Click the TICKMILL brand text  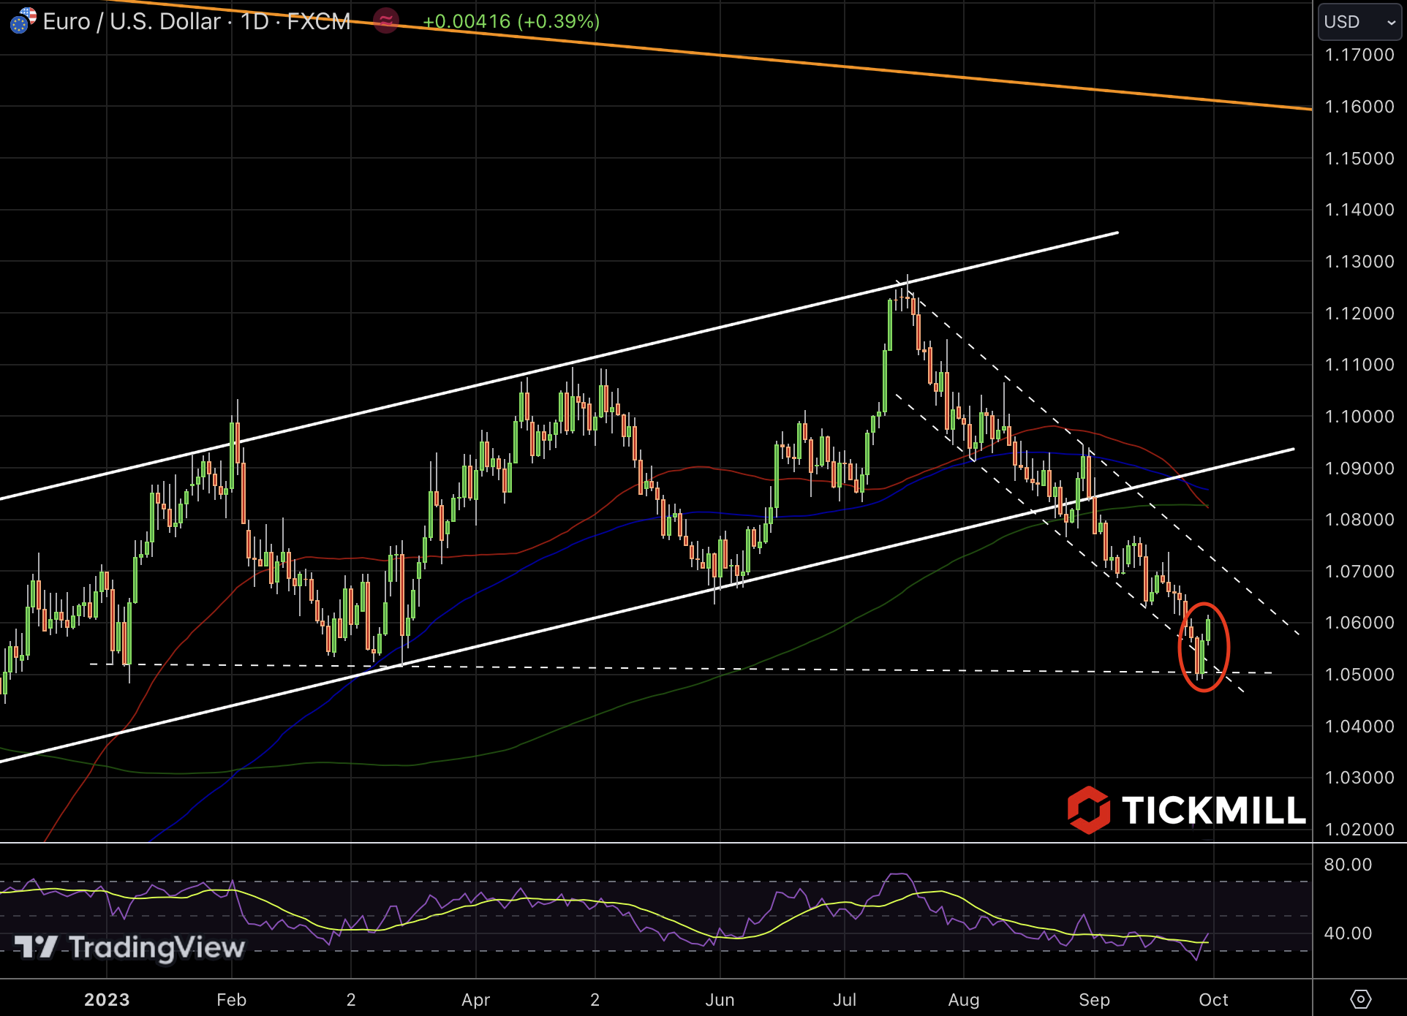click(x=1212, y=810)
